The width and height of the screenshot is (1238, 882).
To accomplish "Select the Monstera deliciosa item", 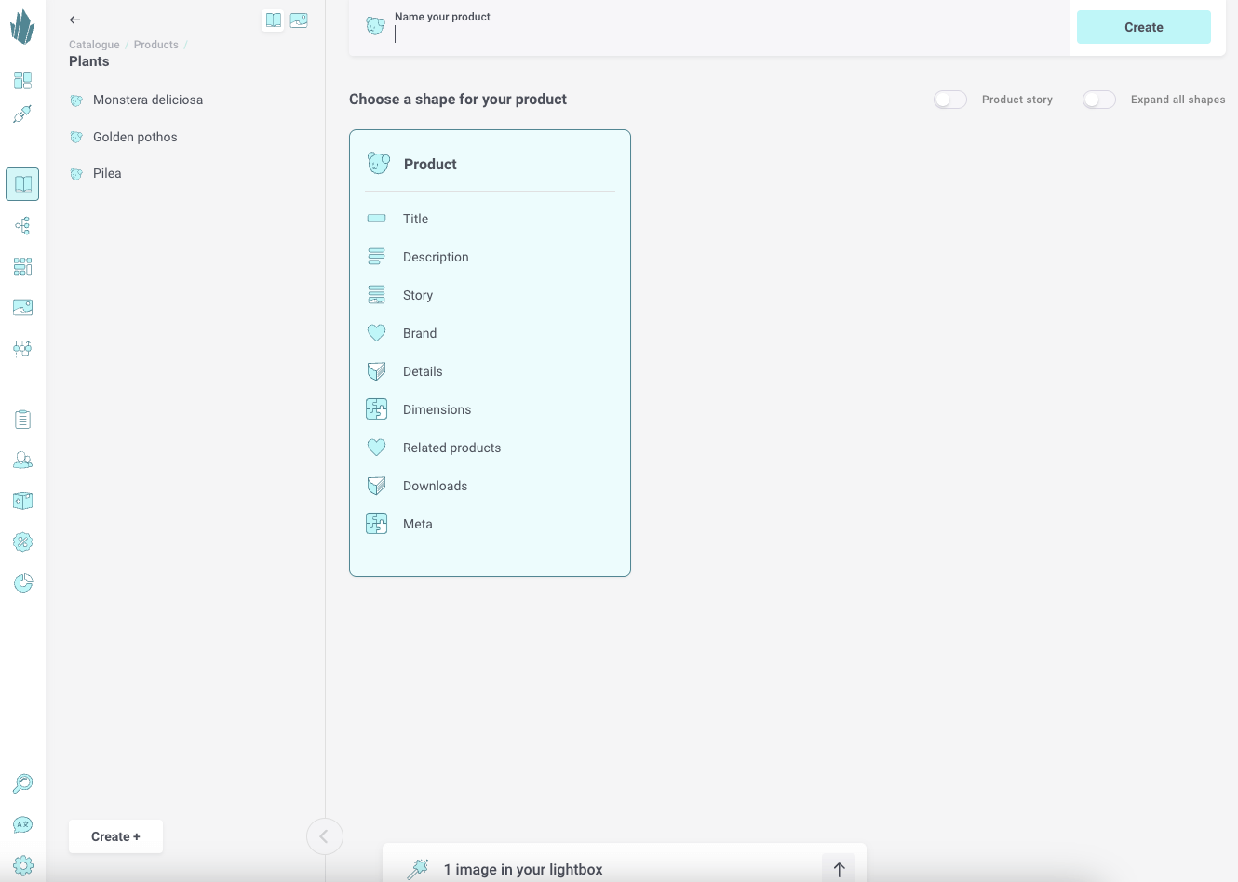I will 147,100.
